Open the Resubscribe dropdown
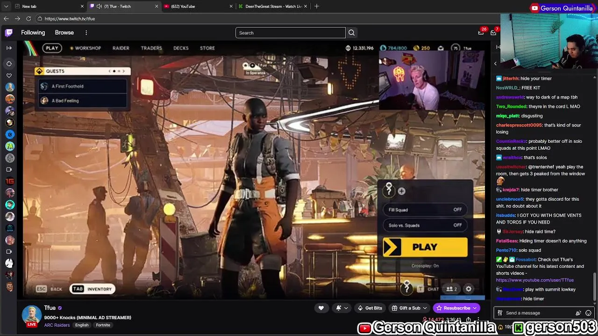Screen dimensions: 598x336 (x=456, y=308)
